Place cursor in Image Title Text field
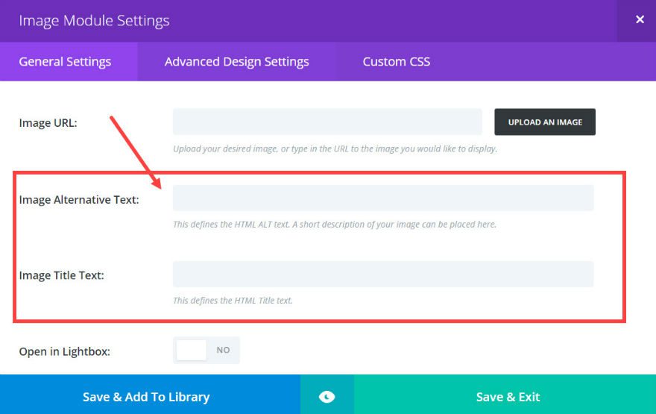The height and width of the screenshot is (414, 656). pos(383,275)
